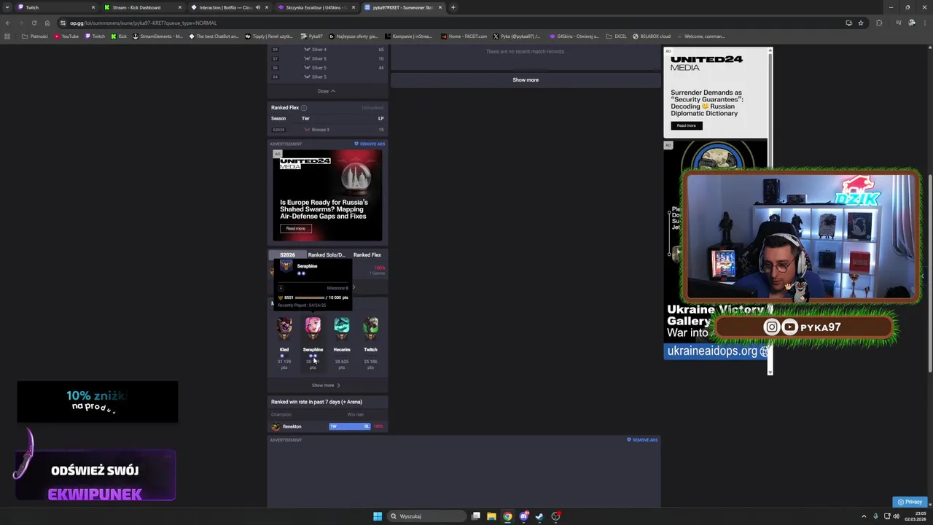Click the Silver 4 season row
This screenshot has width=933, height=525.
327,50
